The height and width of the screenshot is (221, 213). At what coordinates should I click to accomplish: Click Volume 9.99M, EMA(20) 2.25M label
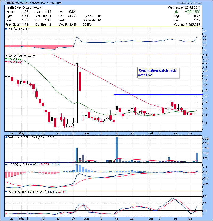point(31,137)
